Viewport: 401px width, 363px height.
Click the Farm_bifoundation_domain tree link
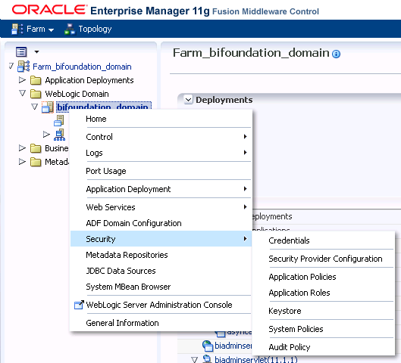point(82,67)
